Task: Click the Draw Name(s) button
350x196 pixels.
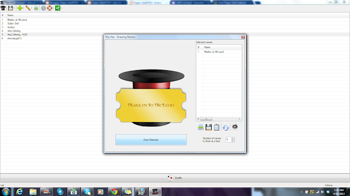Action: 151,140
